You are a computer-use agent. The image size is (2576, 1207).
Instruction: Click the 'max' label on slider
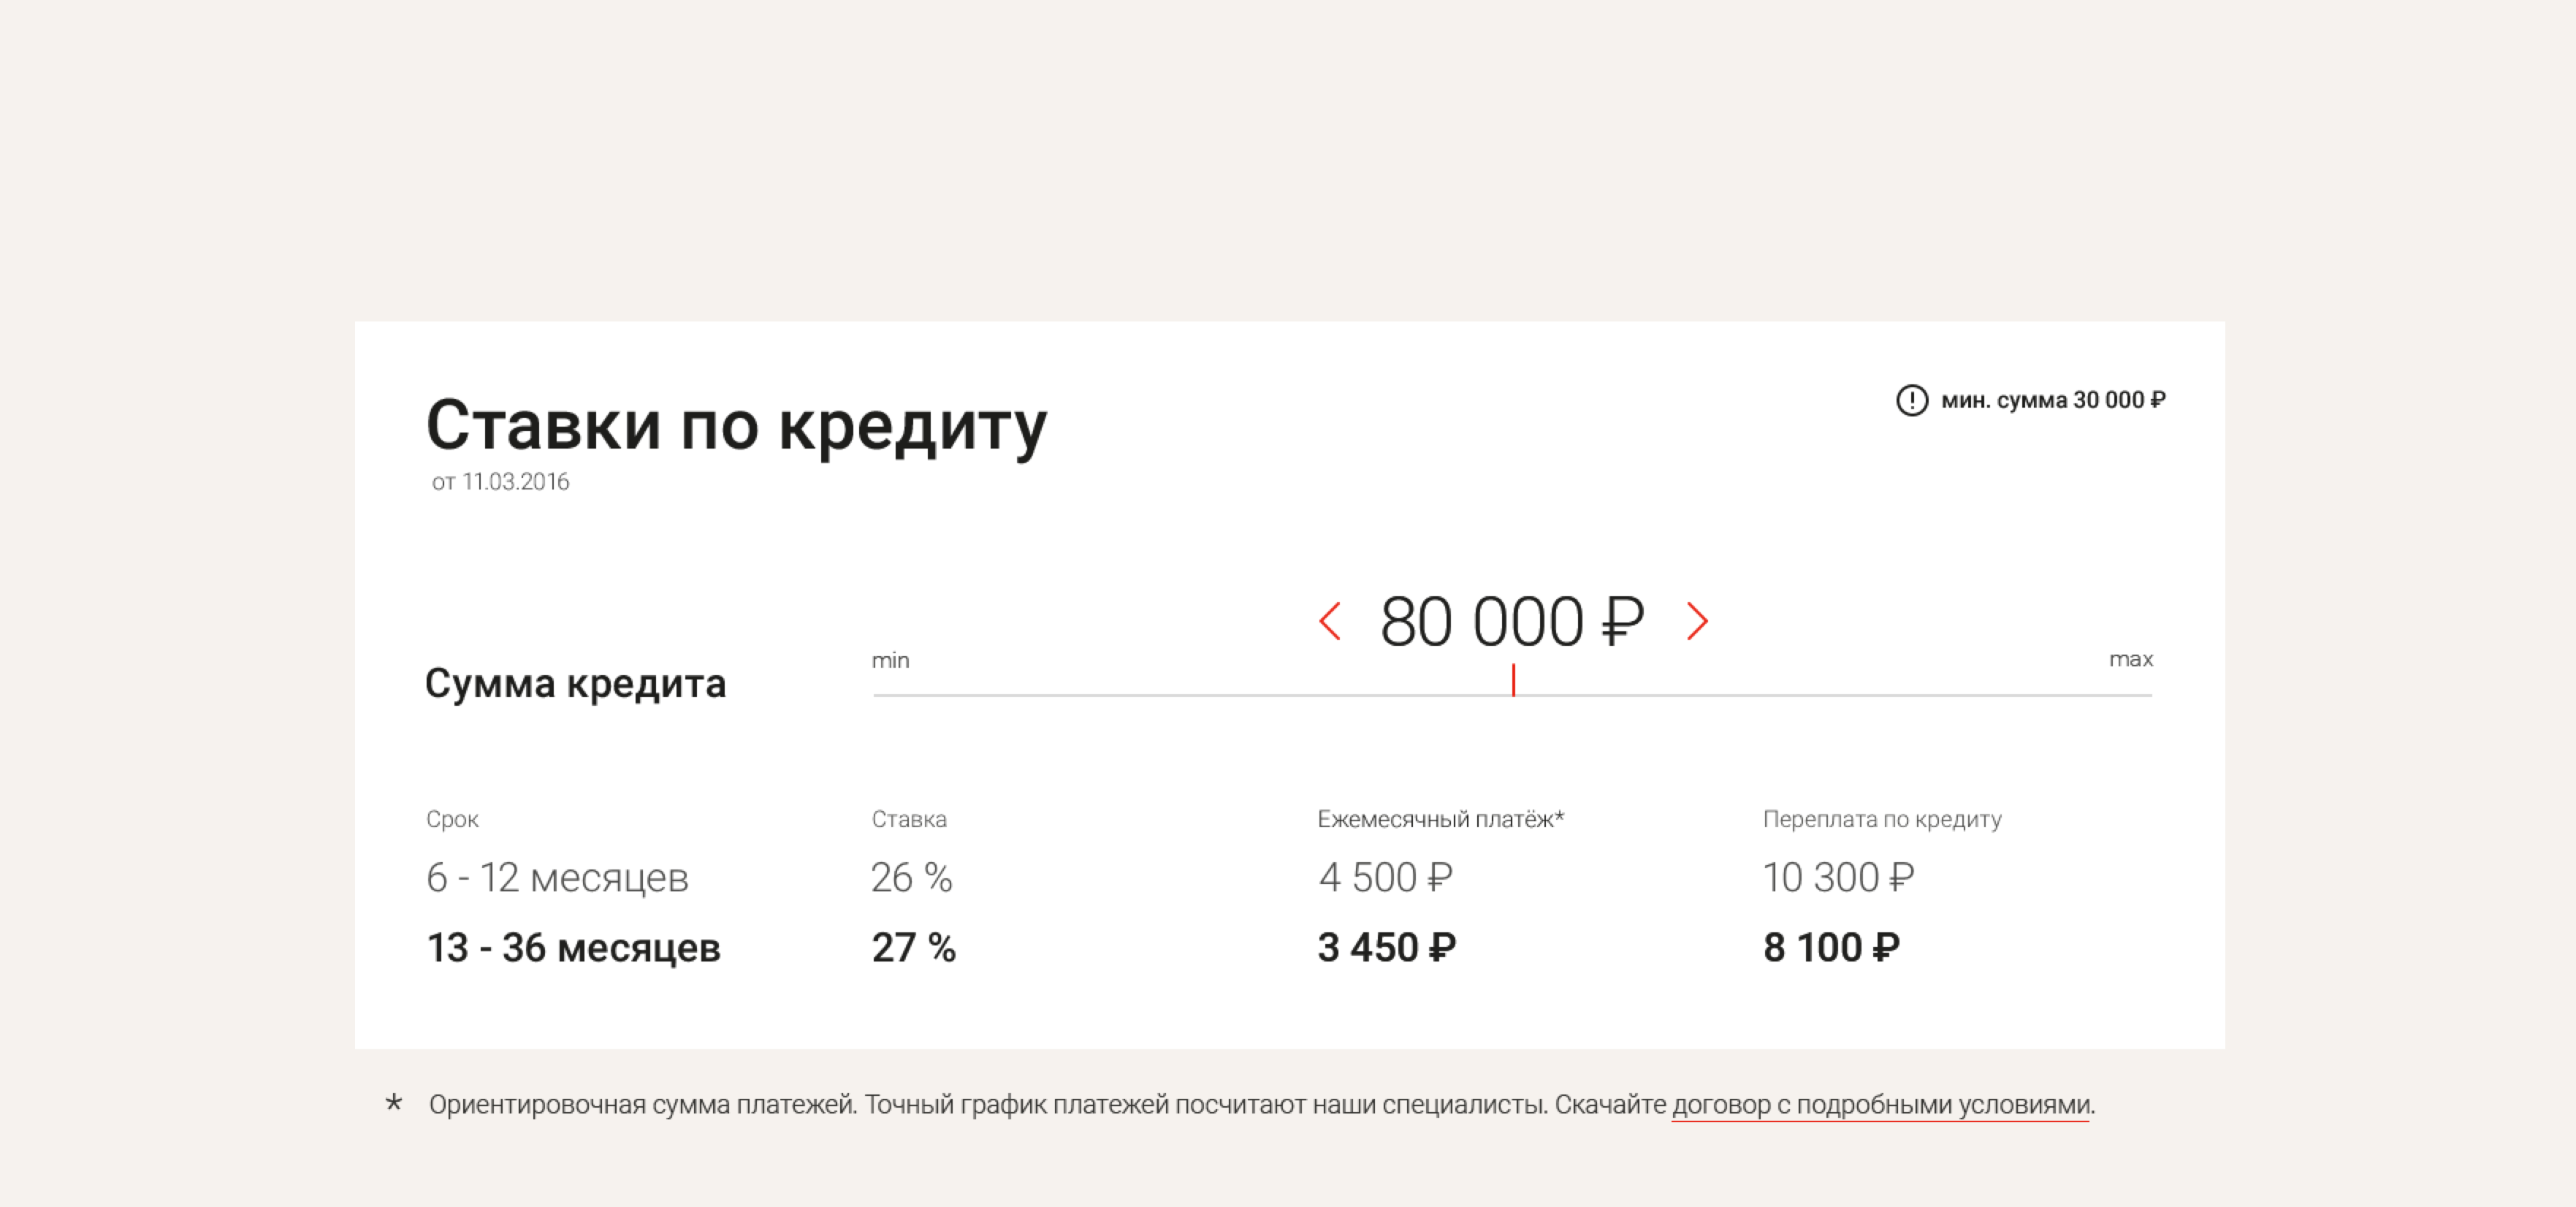pos(2130,659)
